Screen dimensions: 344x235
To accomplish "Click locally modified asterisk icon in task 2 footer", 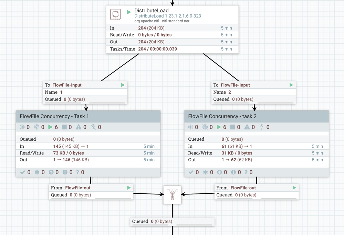I will [x=205, y=172].
